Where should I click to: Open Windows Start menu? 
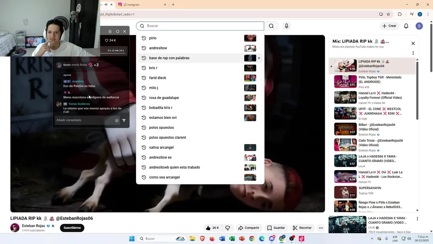[x=132, y=239]
